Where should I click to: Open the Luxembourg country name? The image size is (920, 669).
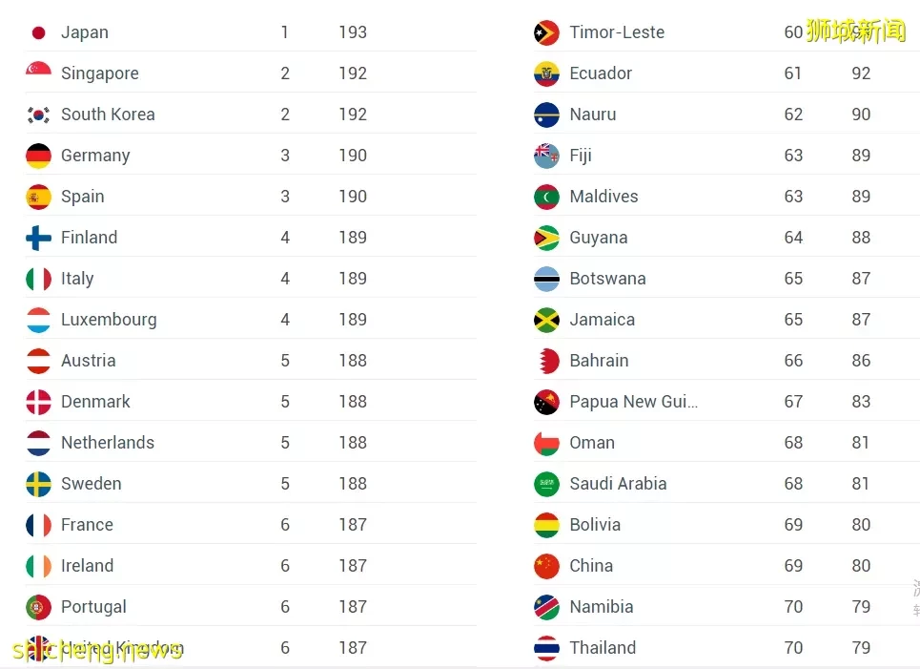(x=109, y=320)
